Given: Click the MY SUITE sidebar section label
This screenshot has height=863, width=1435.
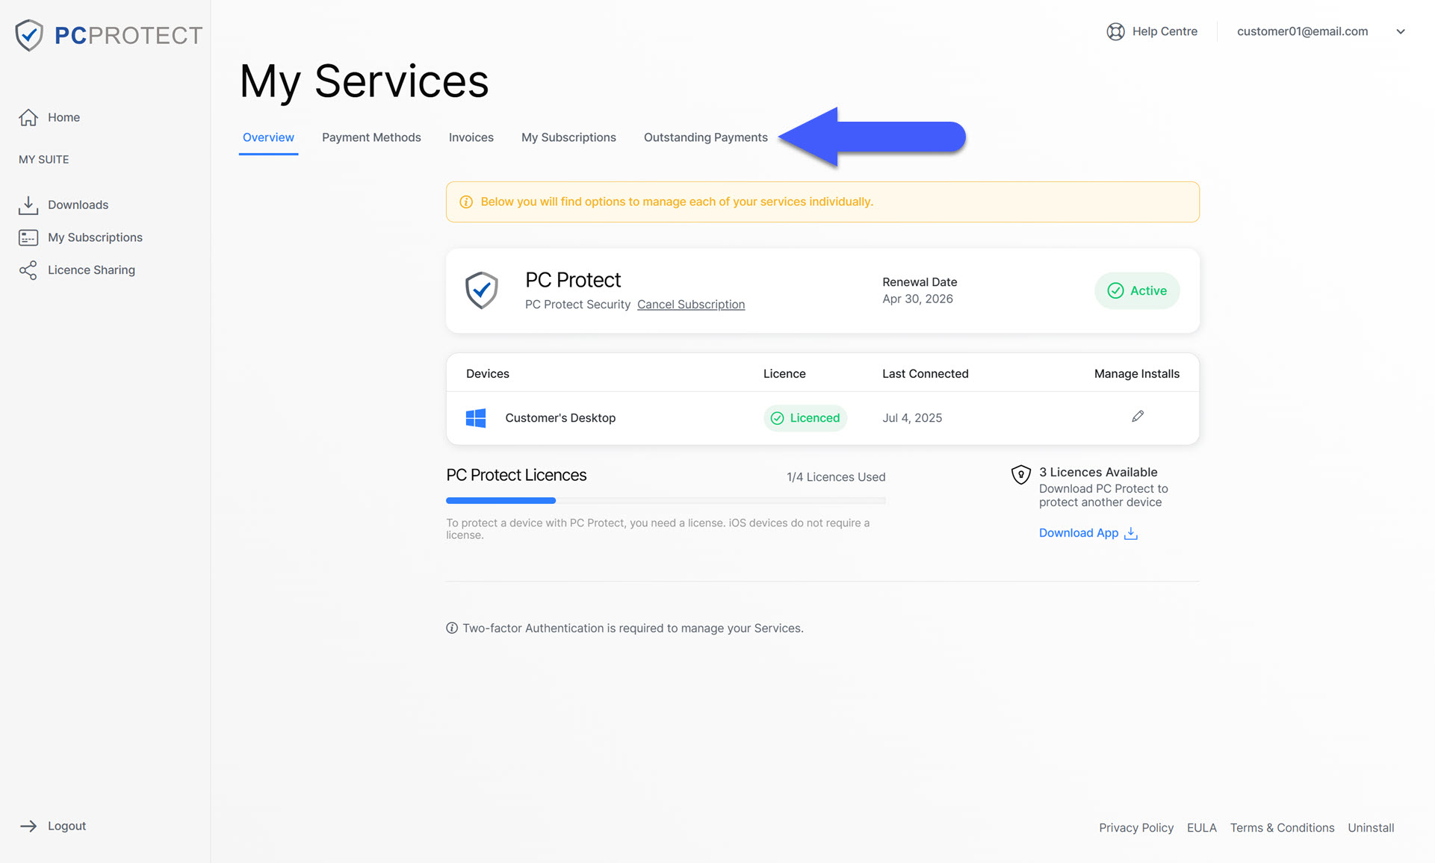Looking at the screenshot, I should coord(43,159).
